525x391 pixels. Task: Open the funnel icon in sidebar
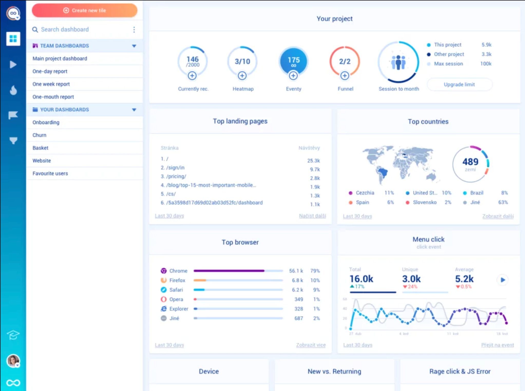(x=13, y=140)
